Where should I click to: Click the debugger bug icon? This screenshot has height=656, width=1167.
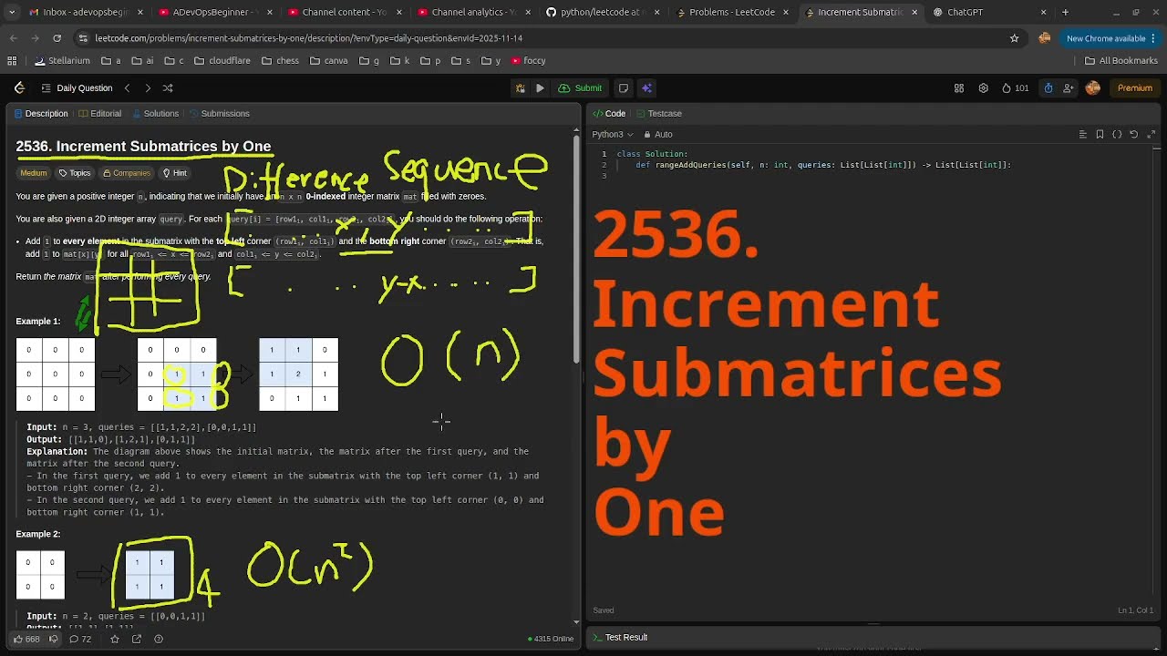pos(520,88)
